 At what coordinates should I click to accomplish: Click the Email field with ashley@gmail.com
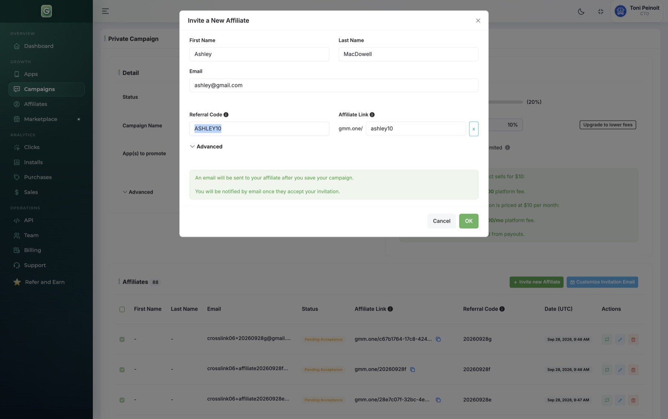tap(334, 85)
